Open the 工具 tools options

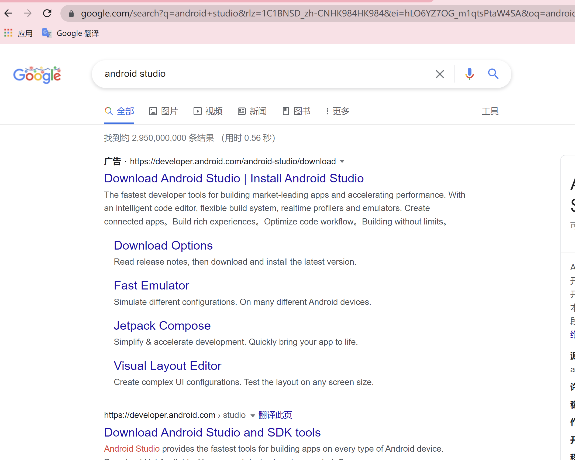[x=490, y=111]
